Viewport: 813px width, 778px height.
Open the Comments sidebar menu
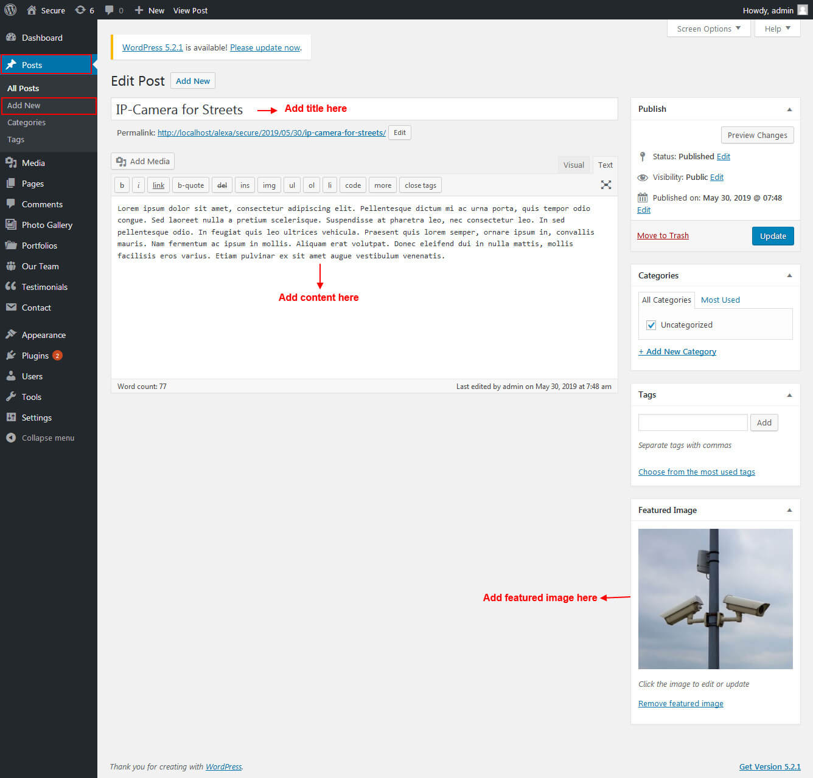[x=49, y=204]
